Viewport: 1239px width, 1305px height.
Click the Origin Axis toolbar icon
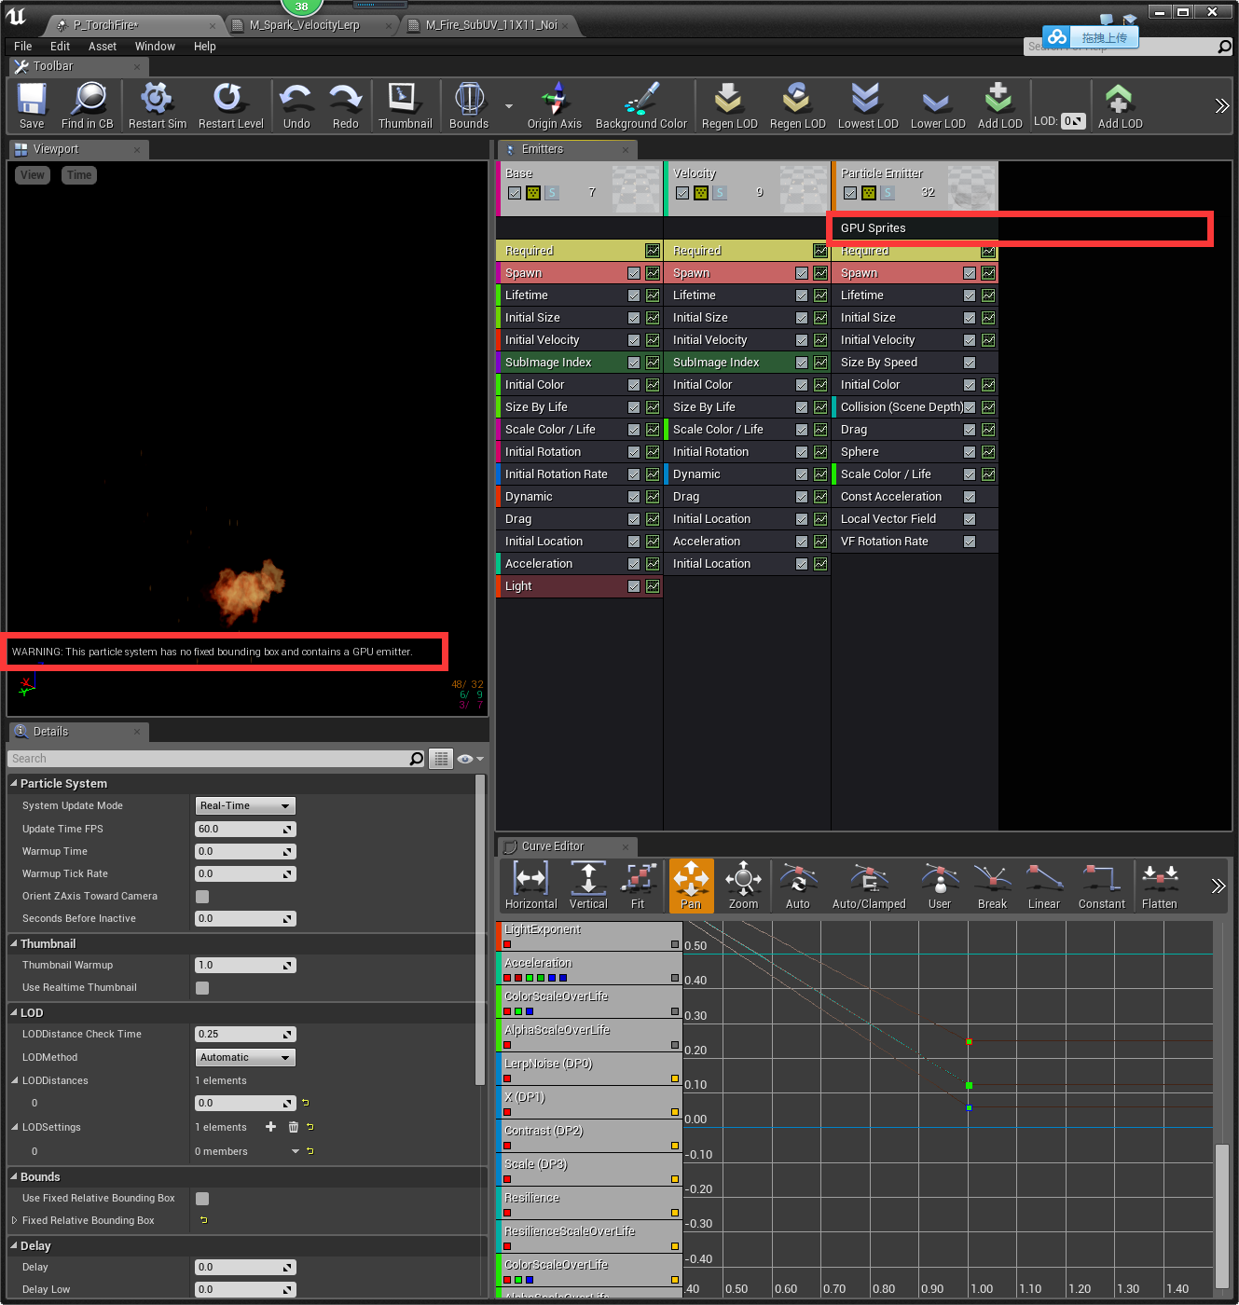(554, 104)
